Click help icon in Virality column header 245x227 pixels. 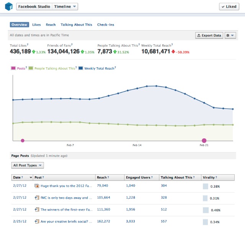click(x=216, y=177)
